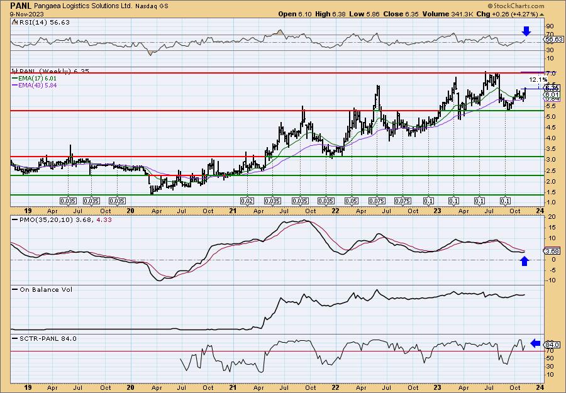Click the High 6.38 value

[x=330, y=14]
